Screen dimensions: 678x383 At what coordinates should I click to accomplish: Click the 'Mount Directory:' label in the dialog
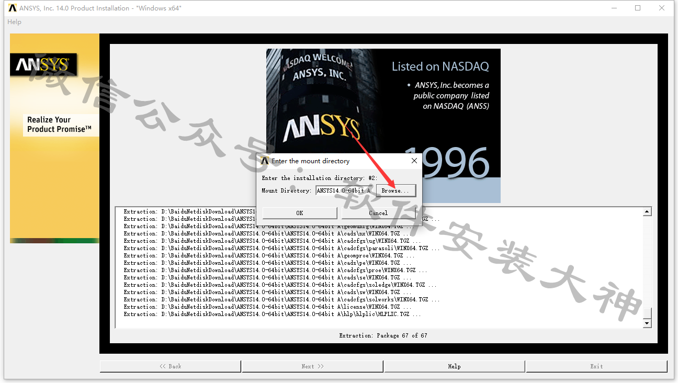(x=286, y=190)
